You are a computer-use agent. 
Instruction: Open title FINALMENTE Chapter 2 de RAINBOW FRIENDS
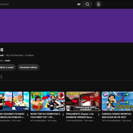(x=80, y=115)
